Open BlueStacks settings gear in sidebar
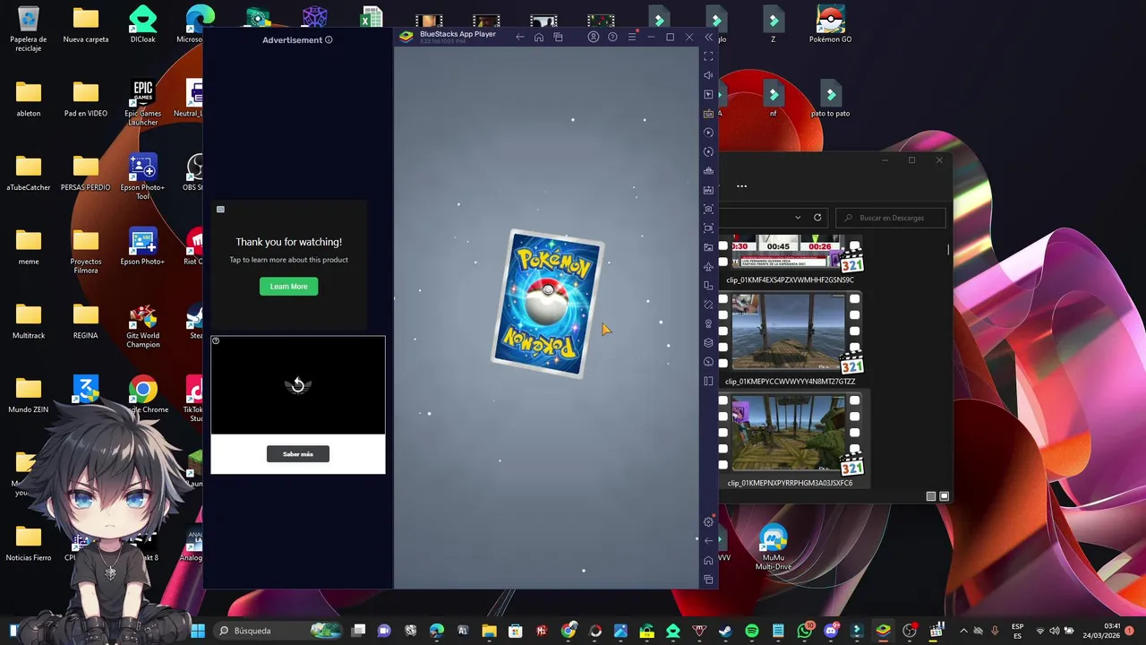 [708, 521]
